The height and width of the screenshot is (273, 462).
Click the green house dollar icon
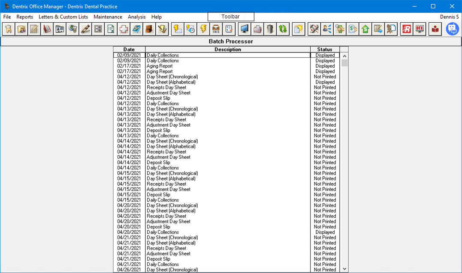tap(365, 29)
